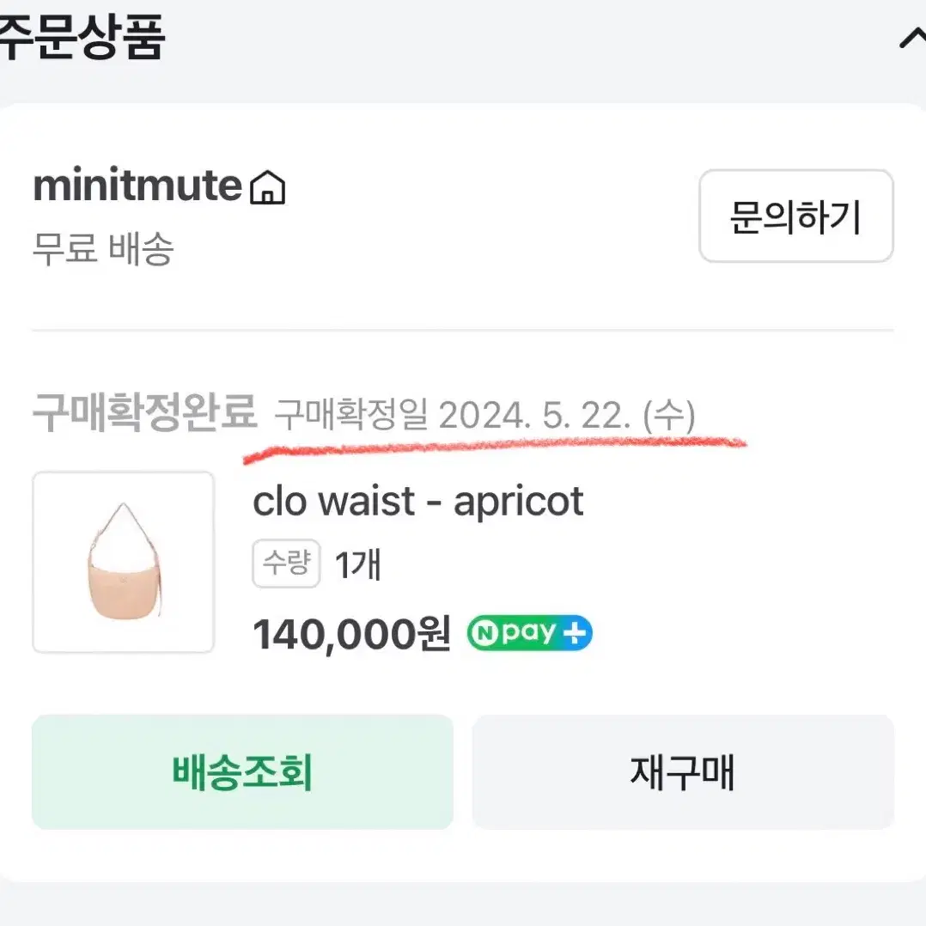Click the 재구매 button
Image resolution: width=926 pixels, height=926 pixels.
pyautogui.click(x=683, y=772)
